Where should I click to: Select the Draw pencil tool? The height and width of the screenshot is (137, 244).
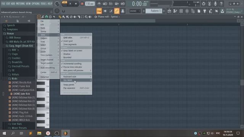pos(60,17)
